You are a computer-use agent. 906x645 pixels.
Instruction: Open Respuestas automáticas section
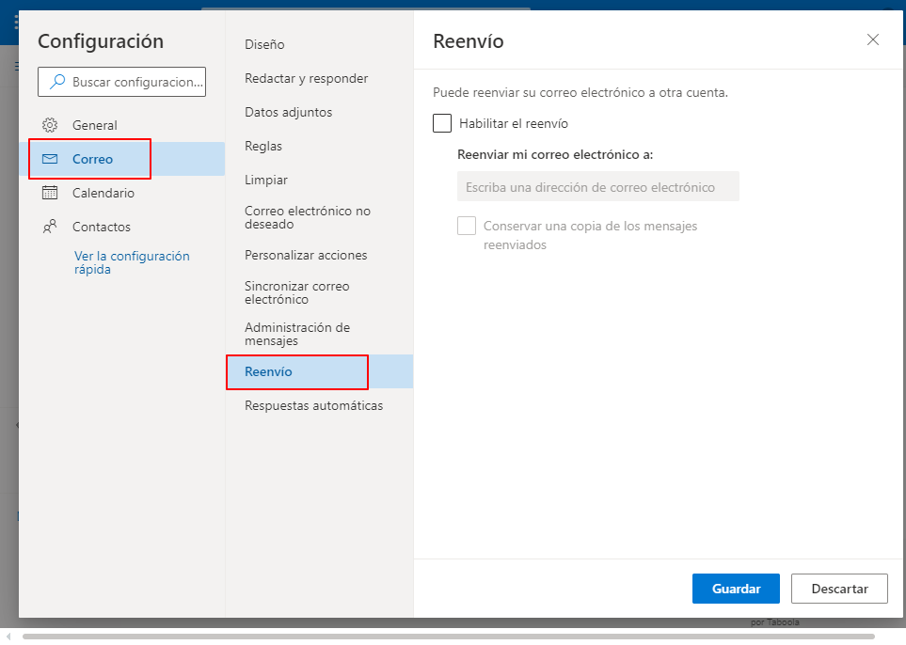(313, 406)
